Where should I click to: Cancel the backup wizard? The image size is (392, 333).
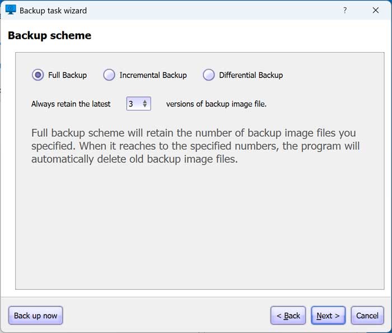367,316
